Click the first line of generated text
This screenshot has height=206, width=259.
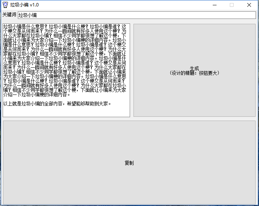(x=64, y=27)
